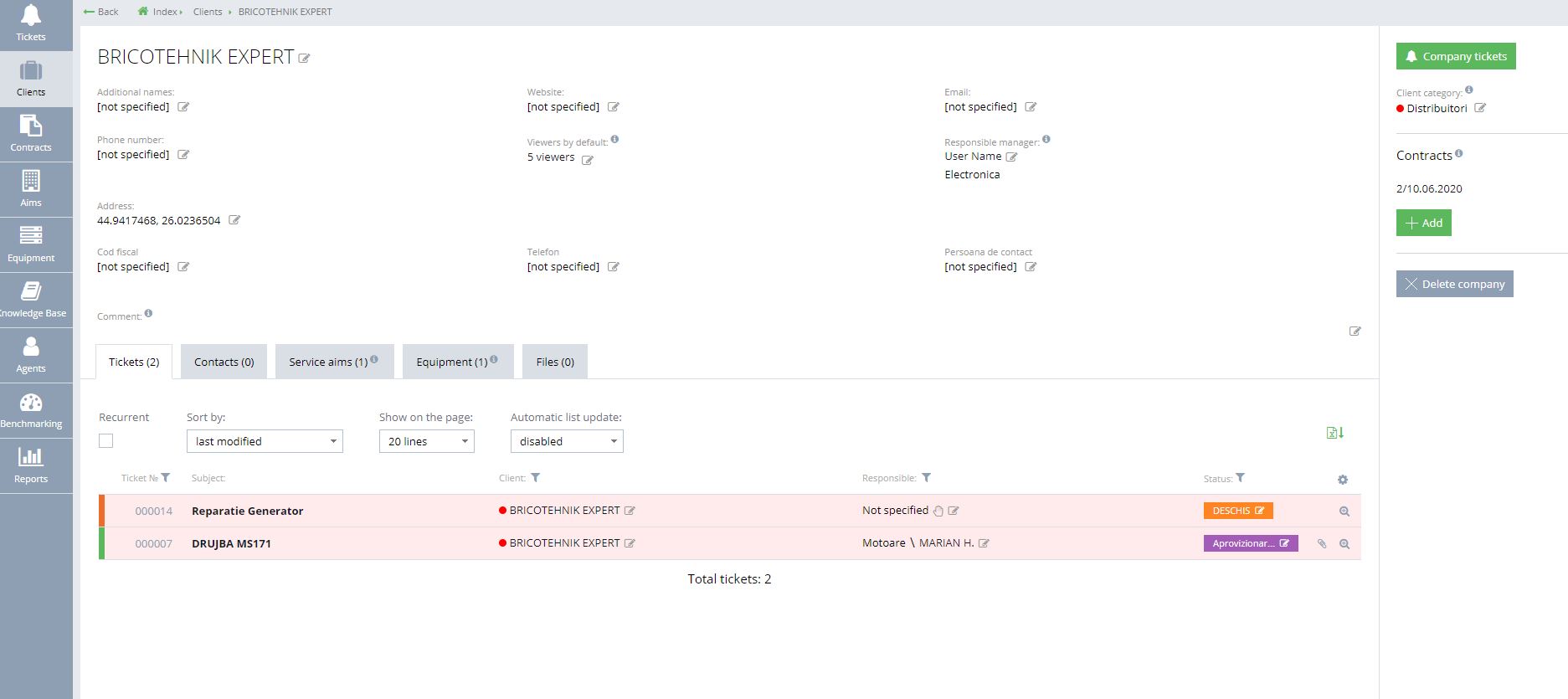Click the orange DESCHIS status badge
Viewport: 1568px width, 699px height.
click(x=1237, y=511)
